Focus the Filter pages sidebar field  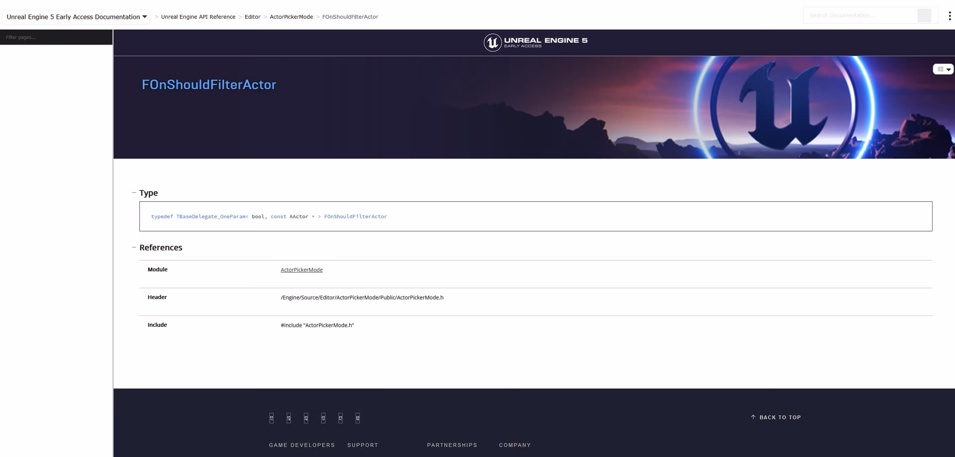[56, 37]
